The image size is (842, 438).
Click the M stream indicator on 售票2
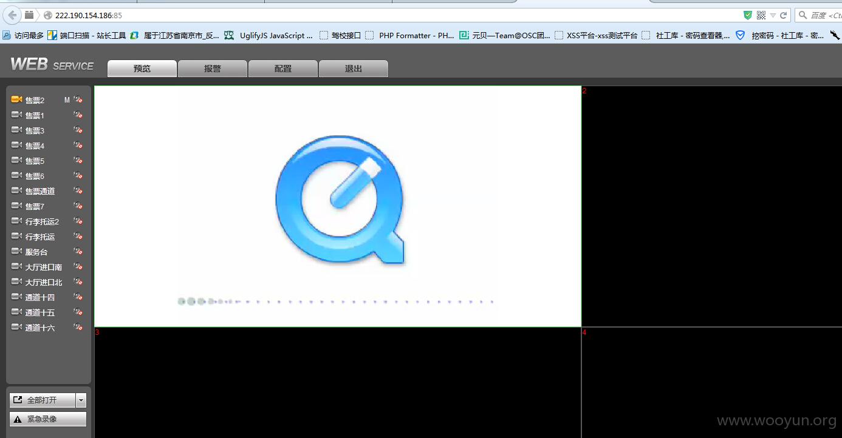click(x=67, y=100)
